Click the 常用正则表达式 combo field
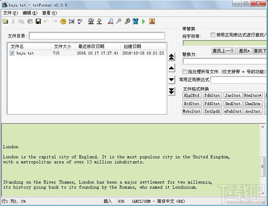268x206 pixels. pos(239,80)
